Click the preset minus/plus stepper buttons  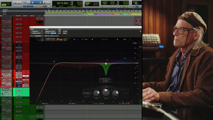pyautogui.click(x=47, y=33)
